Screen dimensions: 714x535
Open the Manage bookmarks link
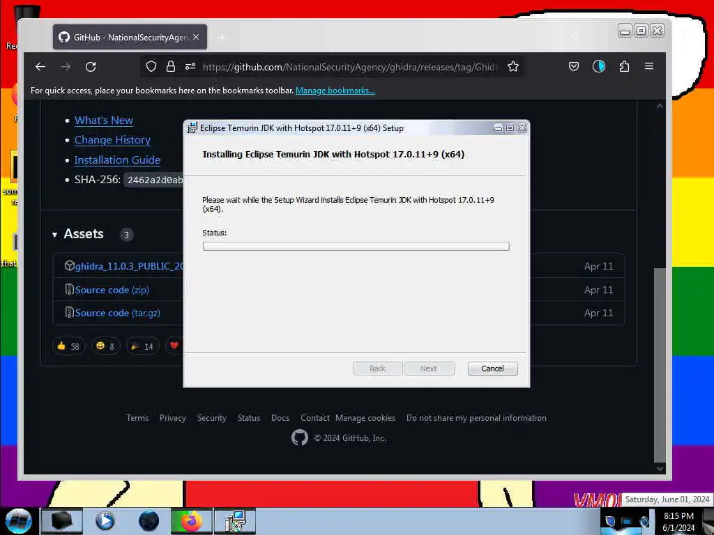coord(335,91)
